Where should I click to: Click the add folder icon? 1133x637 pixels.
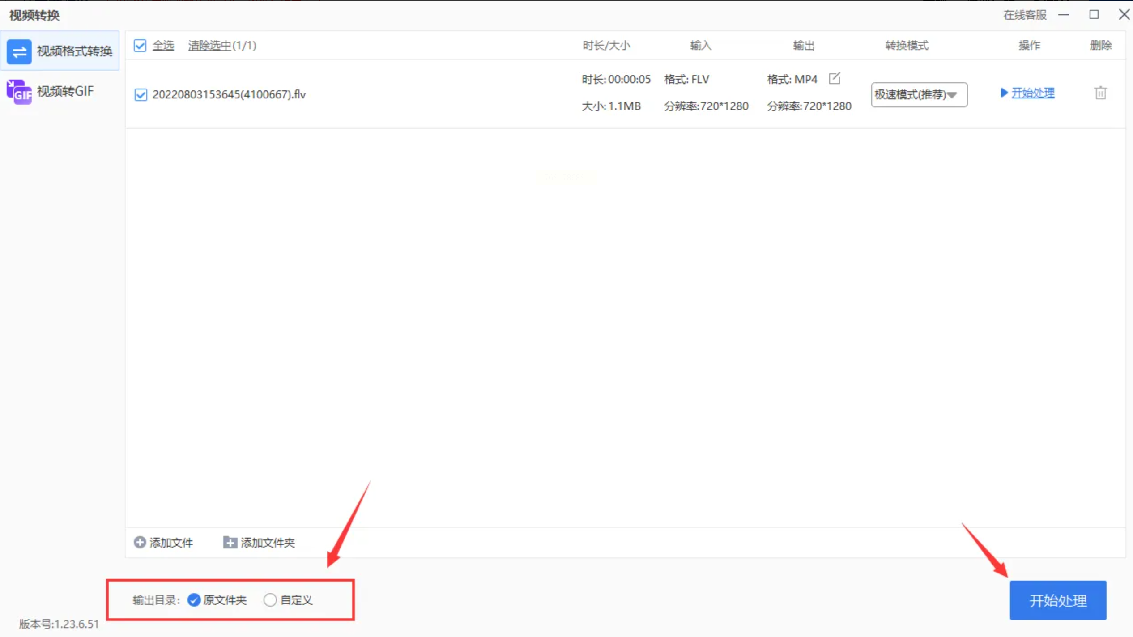click(230, 542)
